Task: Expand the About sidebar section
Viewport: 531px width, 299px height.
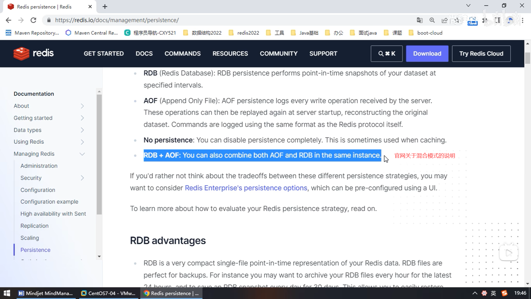Action: click(x=82, y=106)
